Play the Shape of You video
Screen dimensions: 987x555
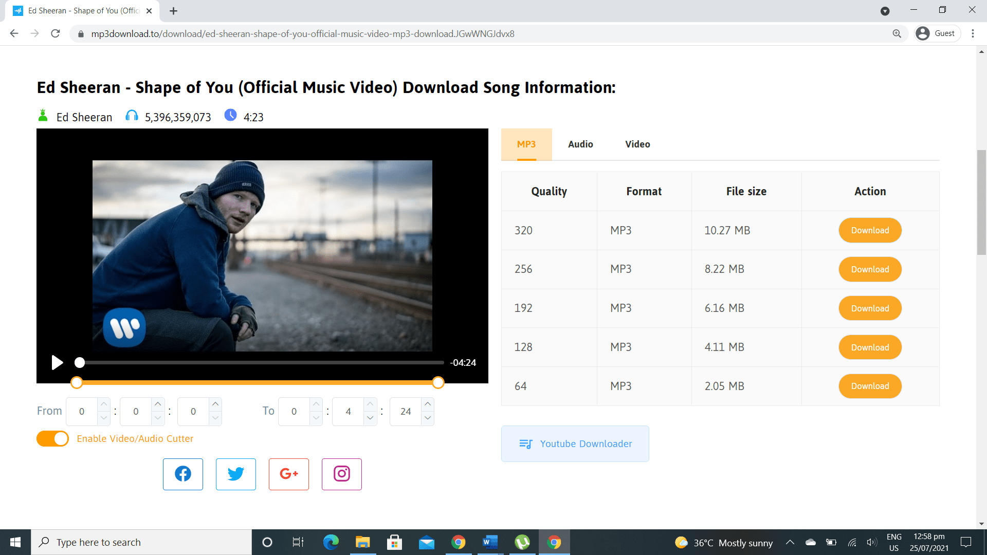coord(57,363)
